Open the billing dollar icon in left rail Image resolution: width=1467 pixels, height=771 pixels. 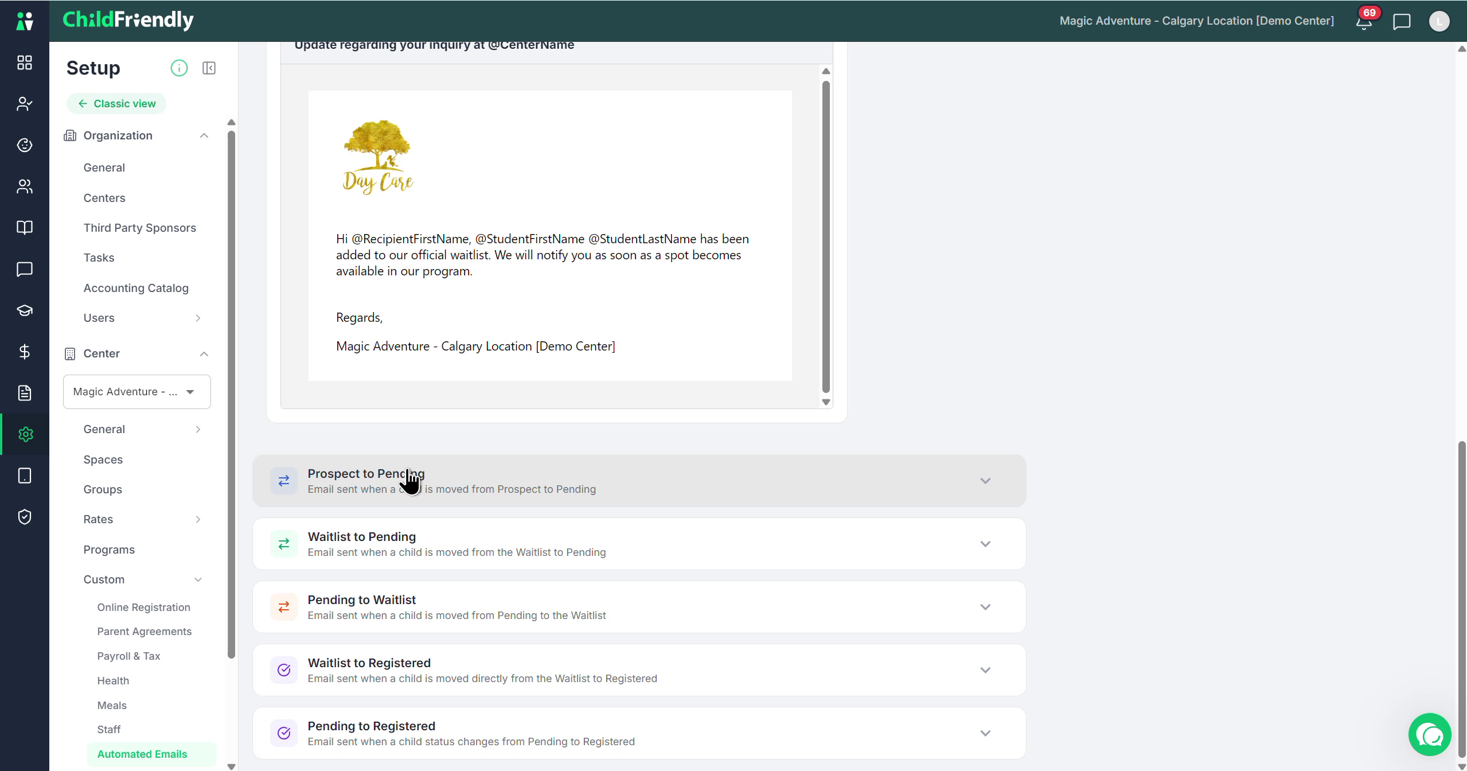pos(25,352)
